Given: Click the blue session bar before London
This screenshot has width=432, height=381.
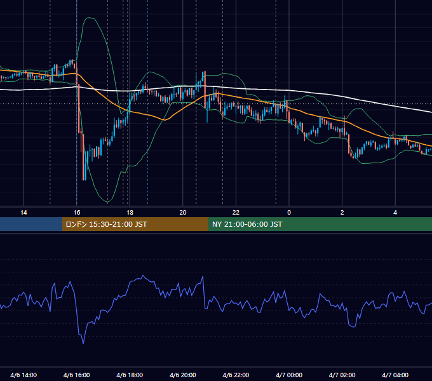Looking at the screenshot, I should click(x=31, y=224).
